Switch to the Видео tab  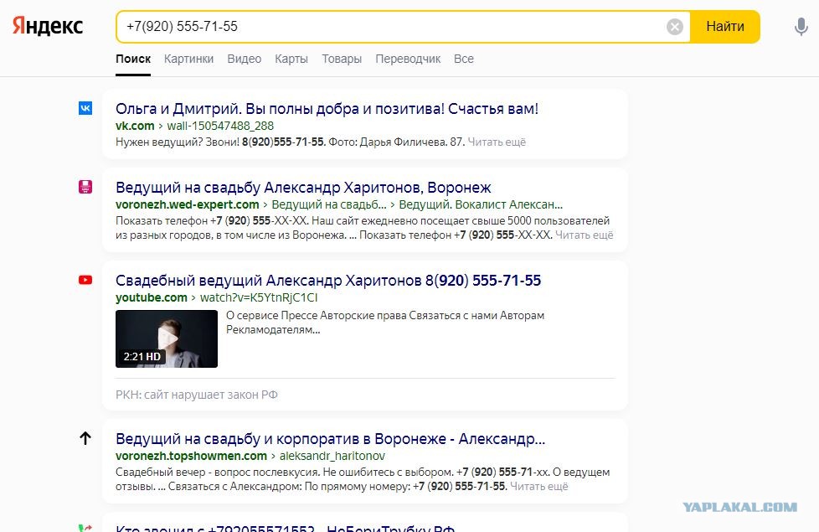point(244,59)
